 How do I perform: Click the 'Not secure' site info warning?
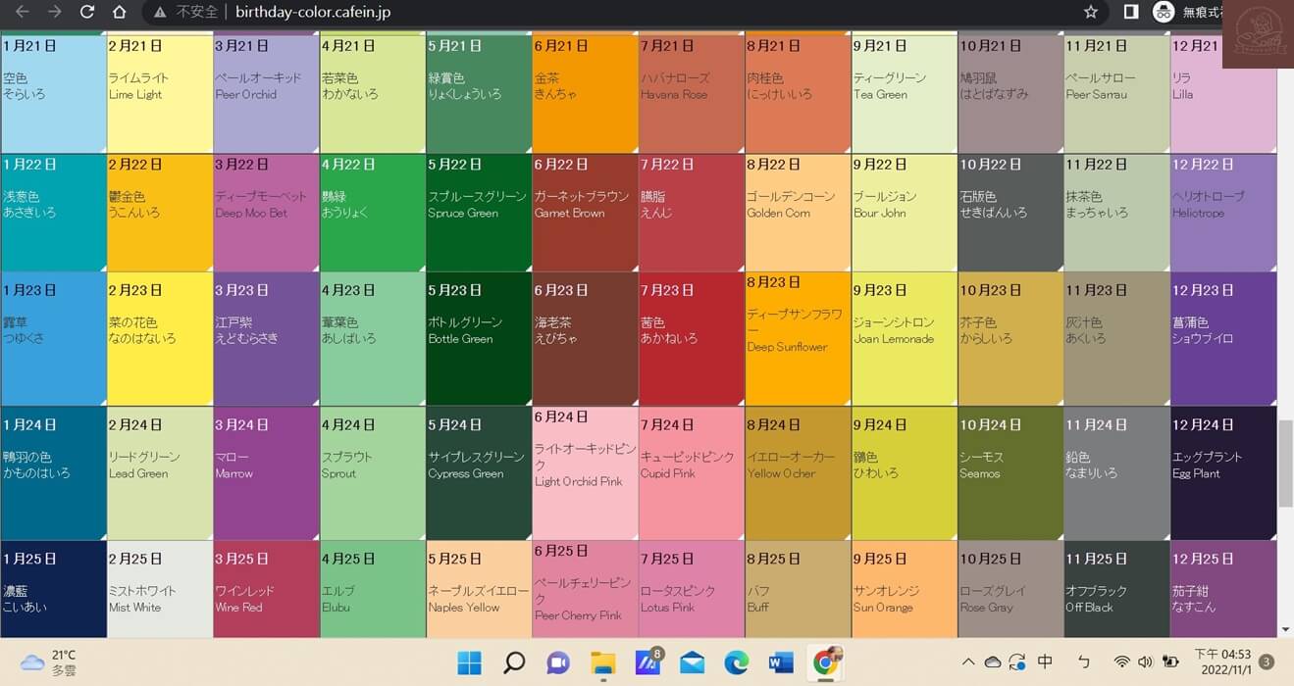pyautogui.click(x=187, y=13)
